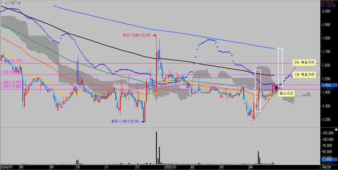Select the 최저 1,183 (12/10) low label

(x=125, y=121)
